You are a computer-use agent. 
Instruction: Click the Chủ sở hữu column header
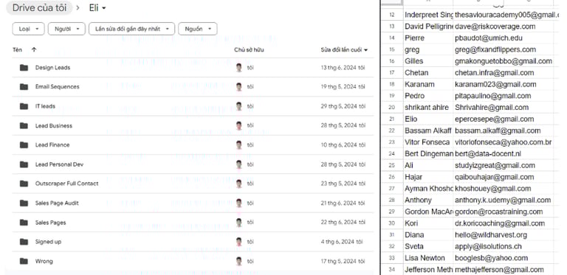click(x=249, y=50)
